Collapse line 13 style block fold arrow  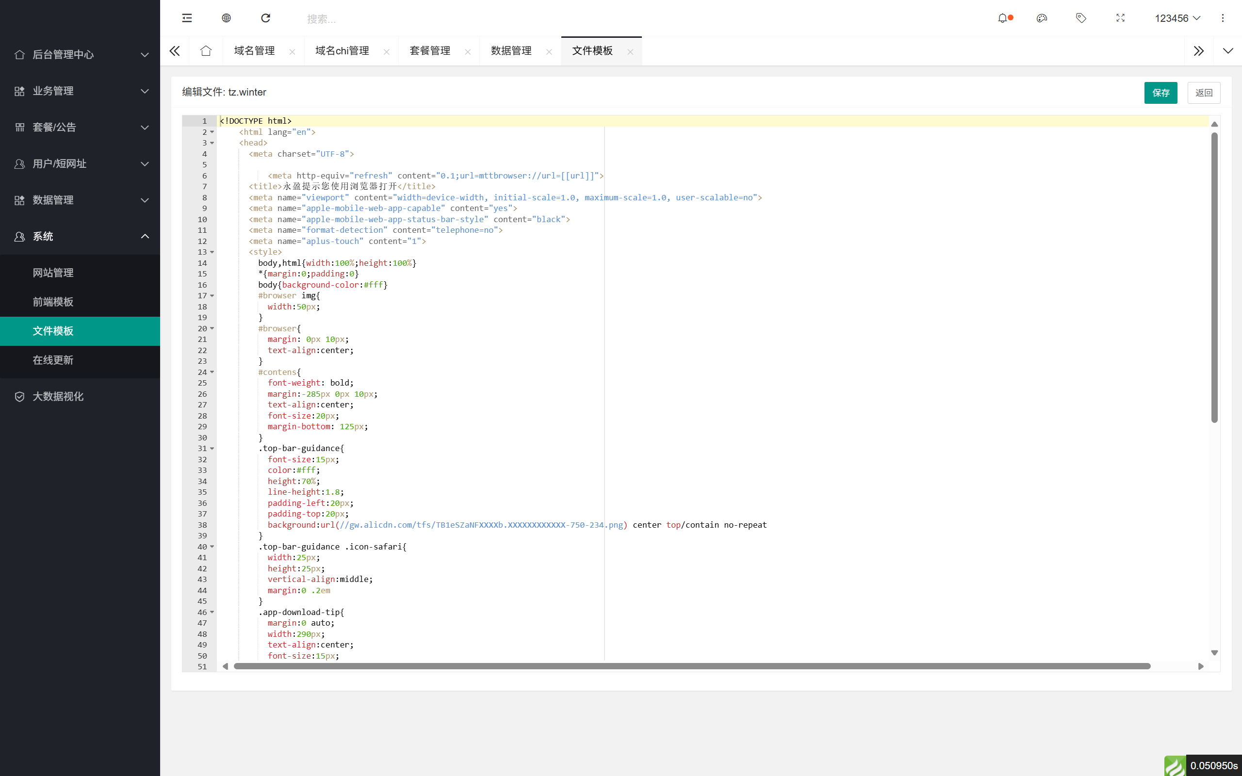tap(212, 252)
